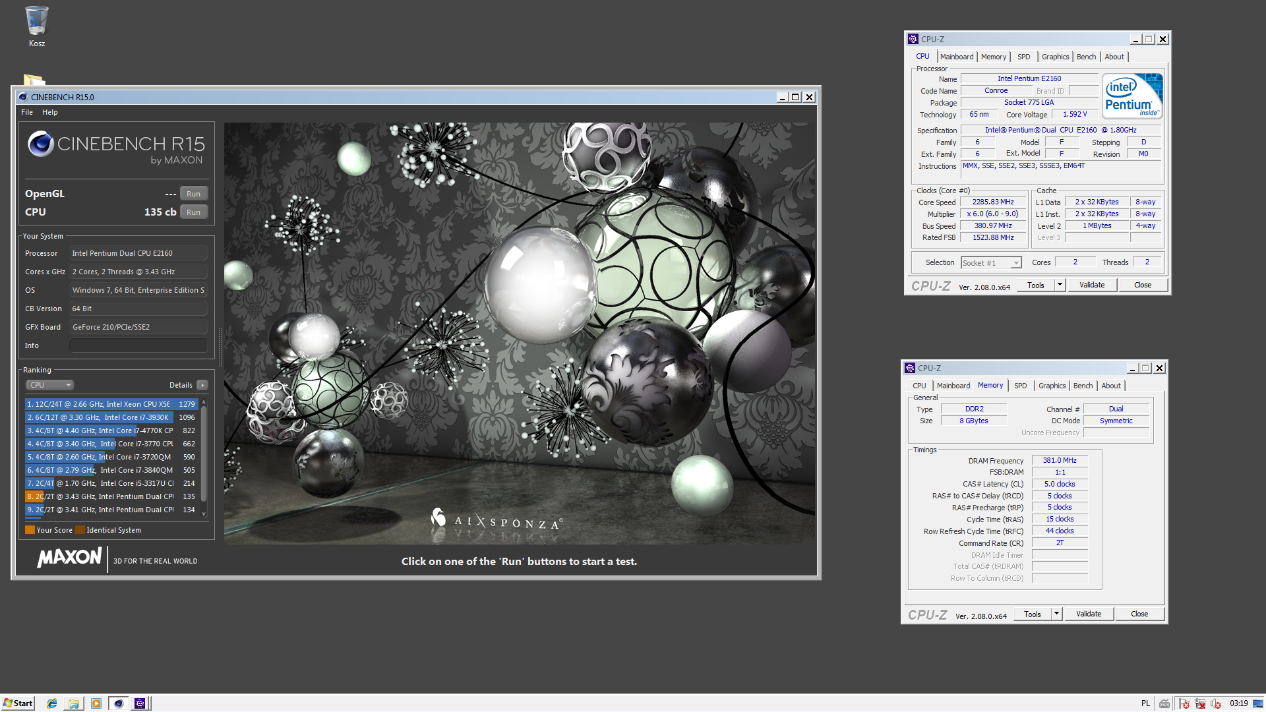
Task: Click Close button in upper CPU-Z window
Action: tap(1143, 285)
